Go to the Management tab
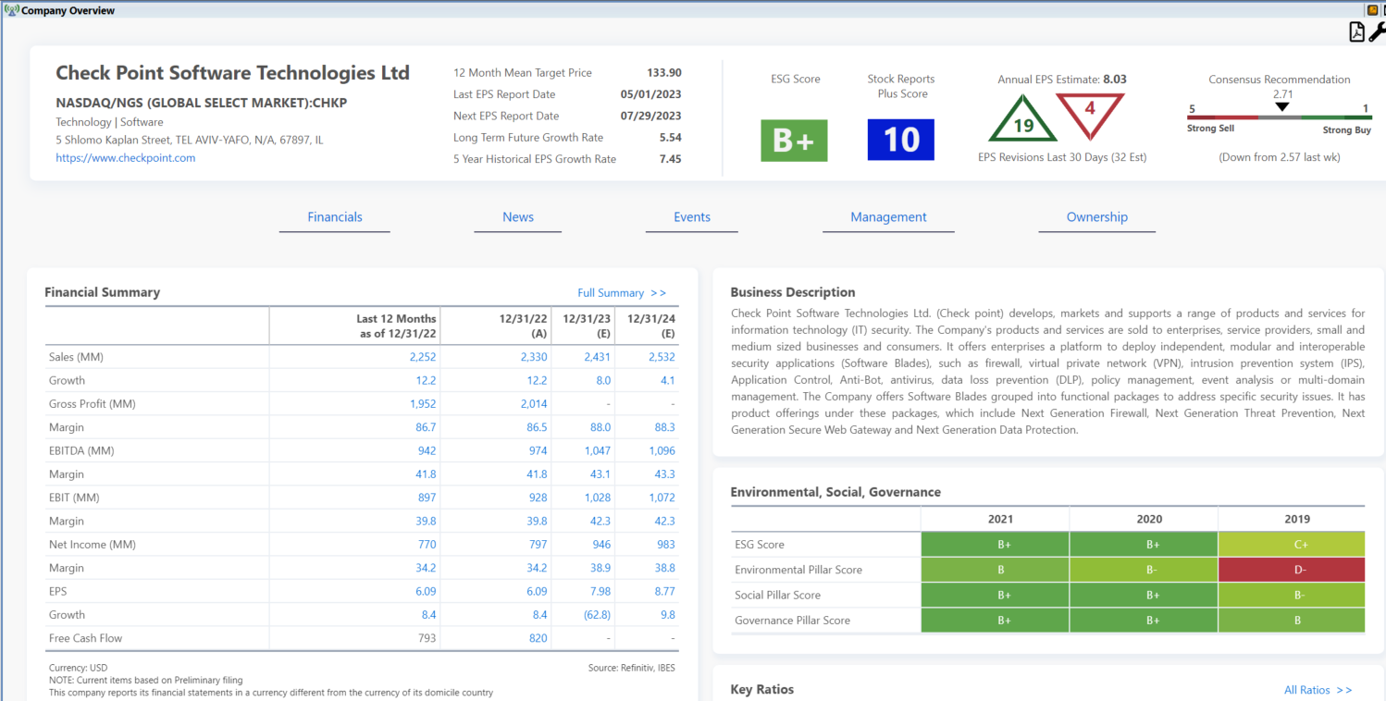Viewport: 1386px width, 701px height. click(x=888, y=217)
